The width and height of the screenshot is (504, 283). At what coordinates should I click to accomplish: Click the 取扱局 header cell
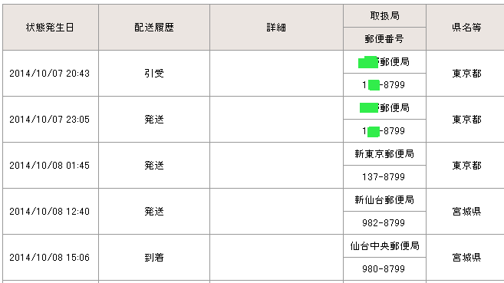[384, 16]
